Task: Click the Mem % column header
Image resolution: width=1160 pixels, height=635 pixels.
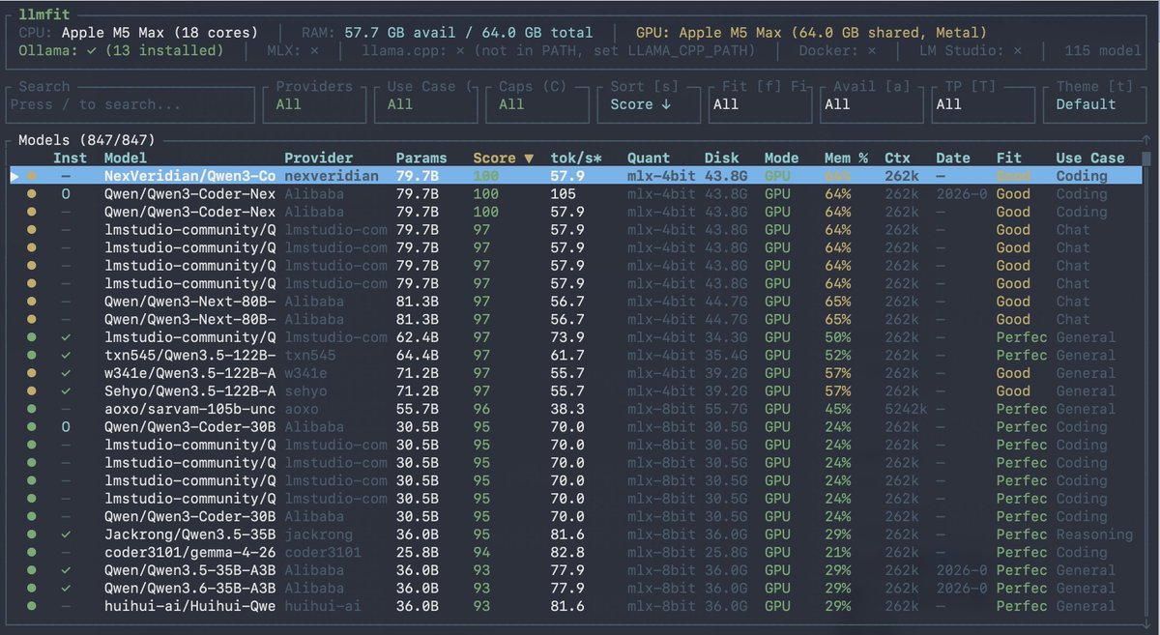Action: point(846,159)
